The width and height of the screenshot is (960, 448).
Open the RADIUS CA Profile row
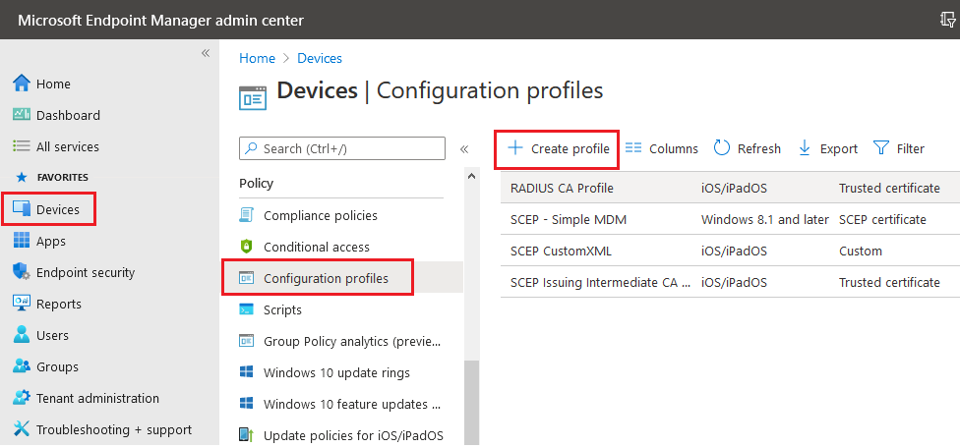click(x=562, y=188)
